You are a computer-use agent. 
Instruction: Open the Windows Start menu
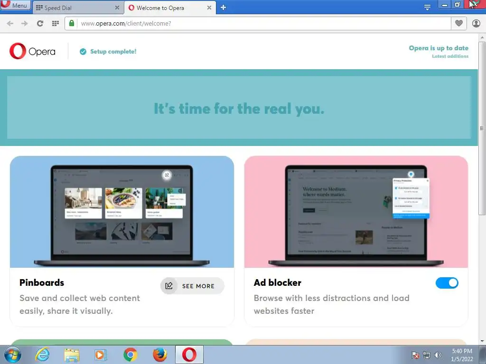[x=13, y=355]
